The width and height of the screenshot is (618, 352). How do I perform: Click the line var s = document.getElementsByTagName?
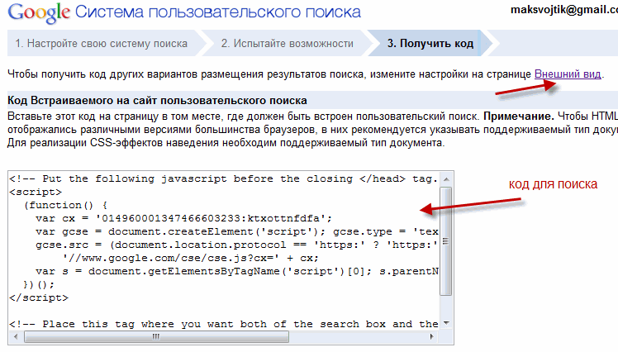point(237,271)
